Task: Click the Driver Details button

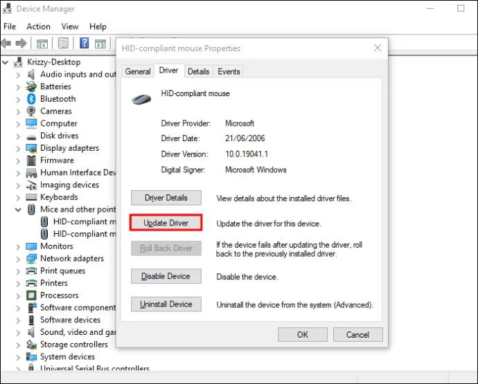Action: pos(166,198)
